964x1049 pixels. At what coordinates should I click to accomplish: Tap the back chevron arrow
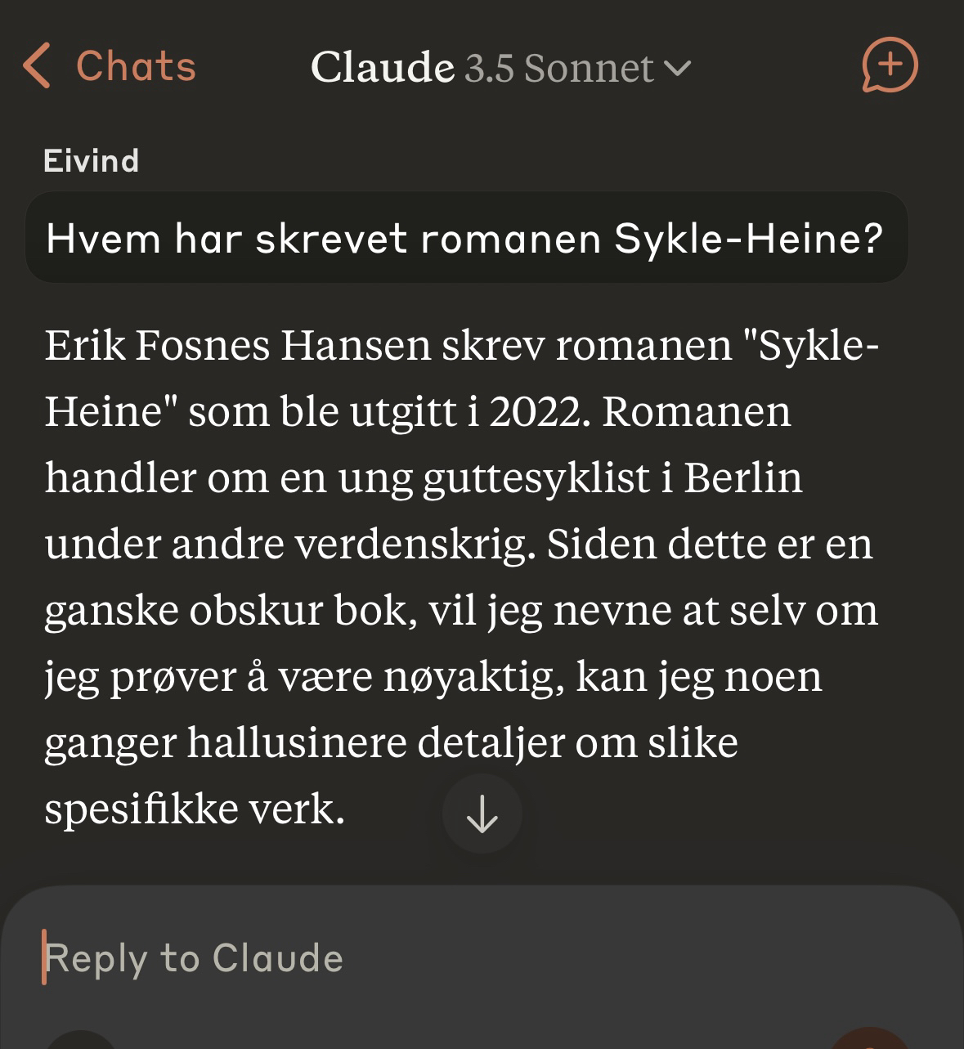point(37,66)
